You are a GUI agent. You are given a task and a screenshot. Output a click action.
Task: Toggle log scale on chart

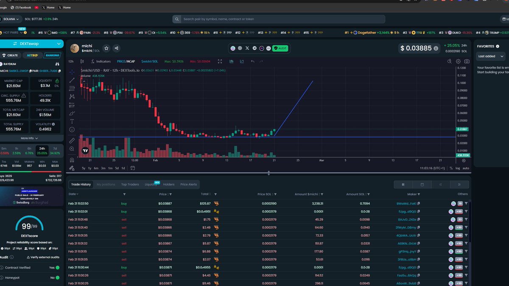click(458, 168)
